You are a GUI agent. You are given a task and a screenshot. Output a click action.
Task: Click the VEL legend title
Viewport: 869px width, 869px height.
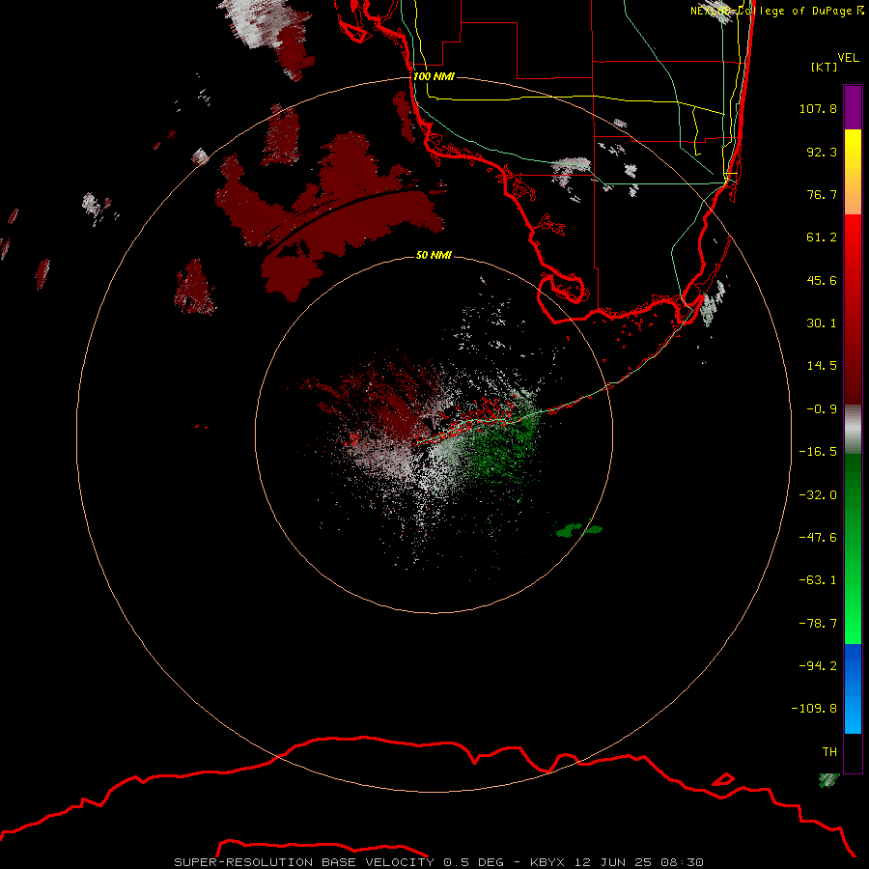point(848,58)
